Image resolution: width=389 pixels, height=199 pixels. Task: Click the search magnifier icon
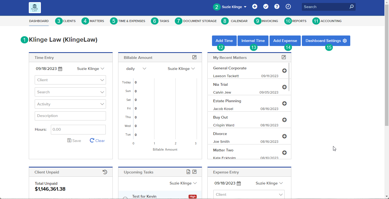(x=351, y=7)
